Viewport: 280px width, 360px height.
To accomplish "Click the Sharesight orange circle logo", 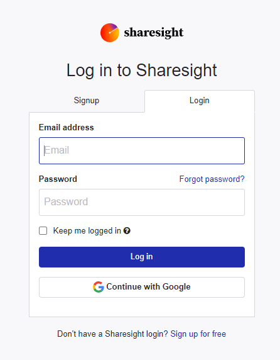I will (x=110, y=33).
